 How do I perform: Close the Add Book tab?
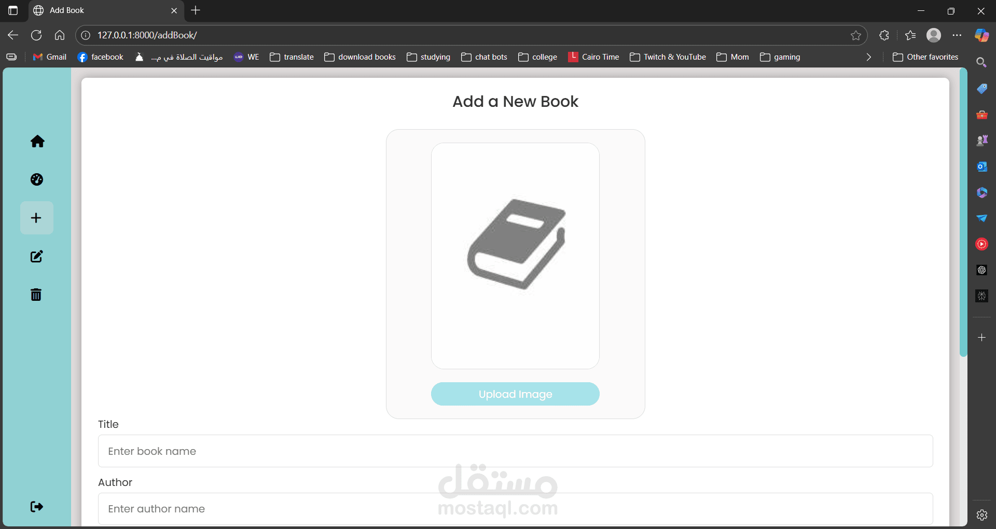click(174, 10)
